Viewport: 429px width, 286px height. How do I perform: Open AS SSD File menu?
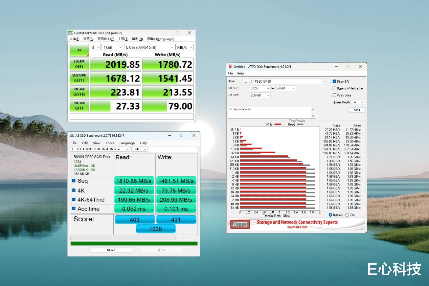(74, 143)
